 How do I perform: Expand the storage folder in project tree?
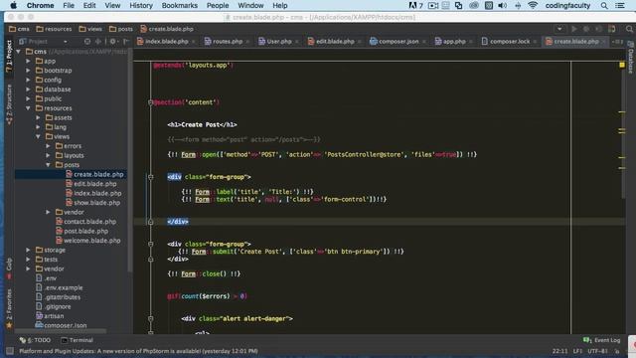pyautogui.click(x=28, y=250)
